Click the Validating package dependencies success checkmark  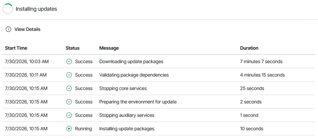click(x=69, y=75)
